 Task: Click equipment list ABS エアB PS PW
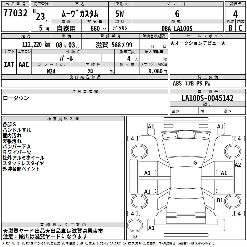pyautogui.click(x=191, y=83)
